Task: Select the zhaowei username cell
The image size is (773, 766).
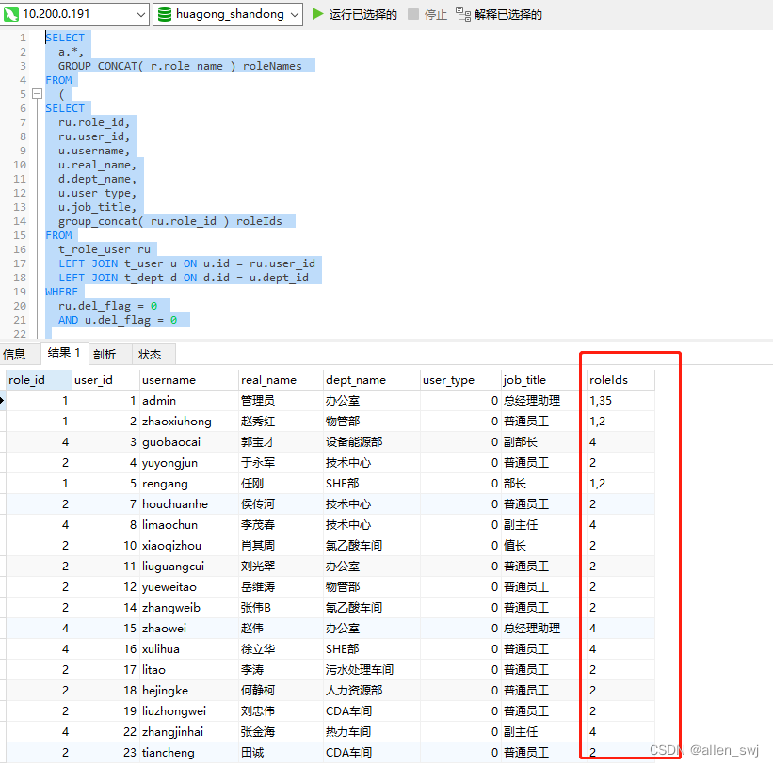Action: [x=189, y=628]
